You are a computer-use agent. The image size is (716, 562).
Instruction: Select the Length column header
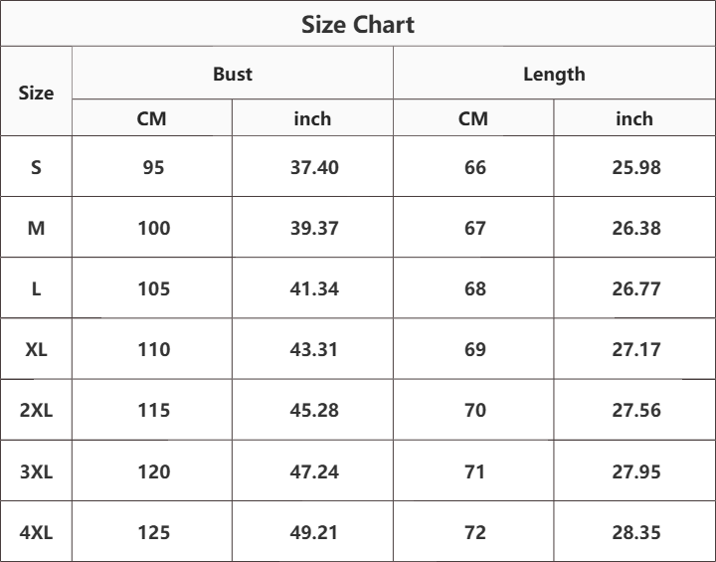click(x=554, y=75)
